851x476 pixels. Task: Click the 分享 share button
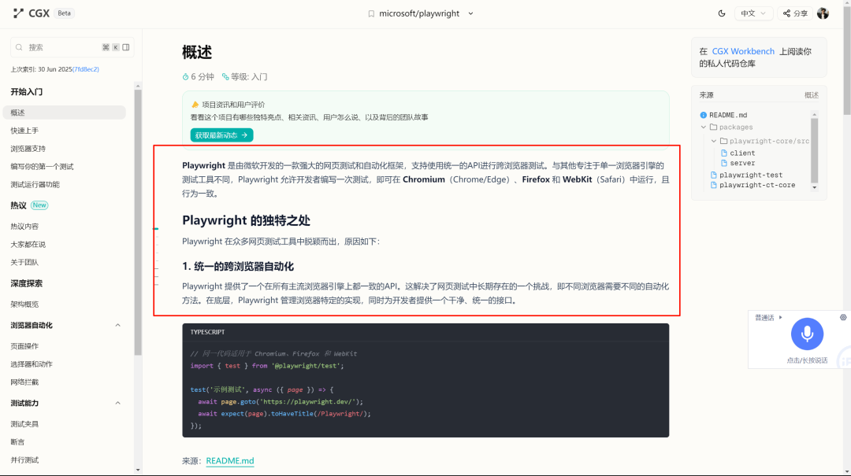click(x=795, y=13)
